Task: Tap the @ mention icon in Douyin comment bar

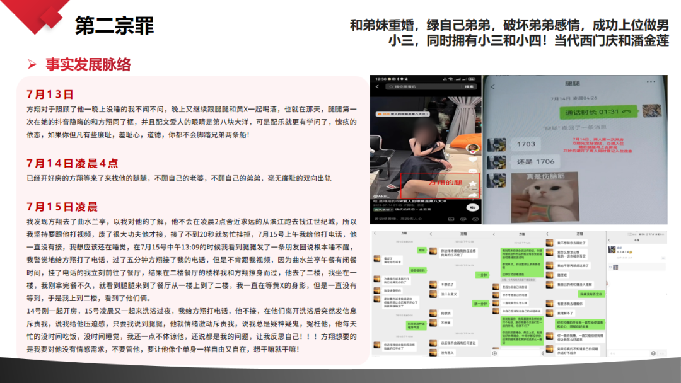Action: coord(463,219)
